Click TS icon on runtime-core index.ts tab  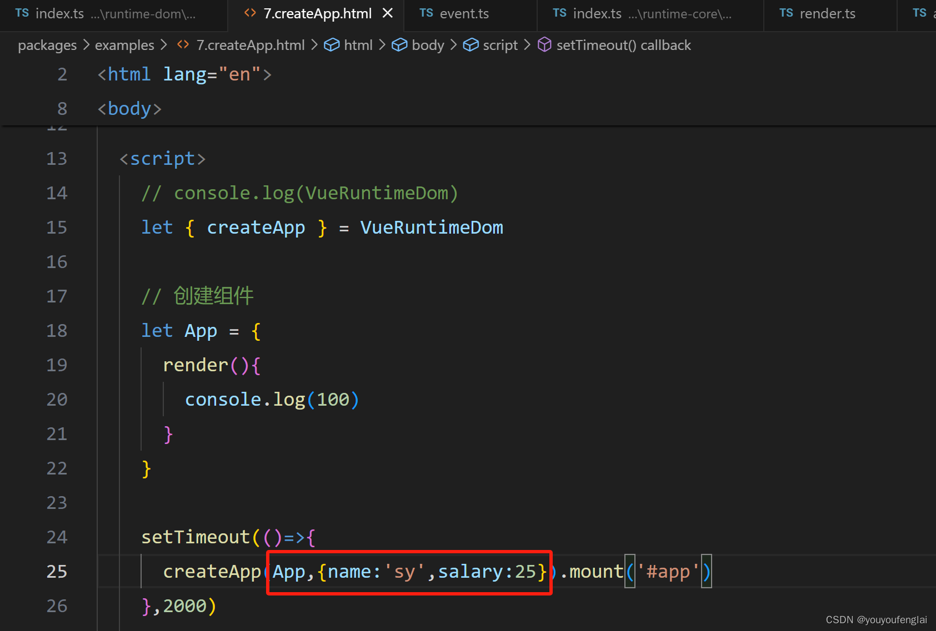tap(559, 13)
